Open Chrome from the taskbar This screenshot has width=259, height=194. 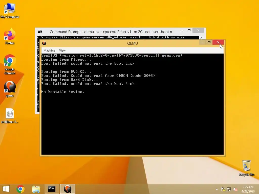20,189
